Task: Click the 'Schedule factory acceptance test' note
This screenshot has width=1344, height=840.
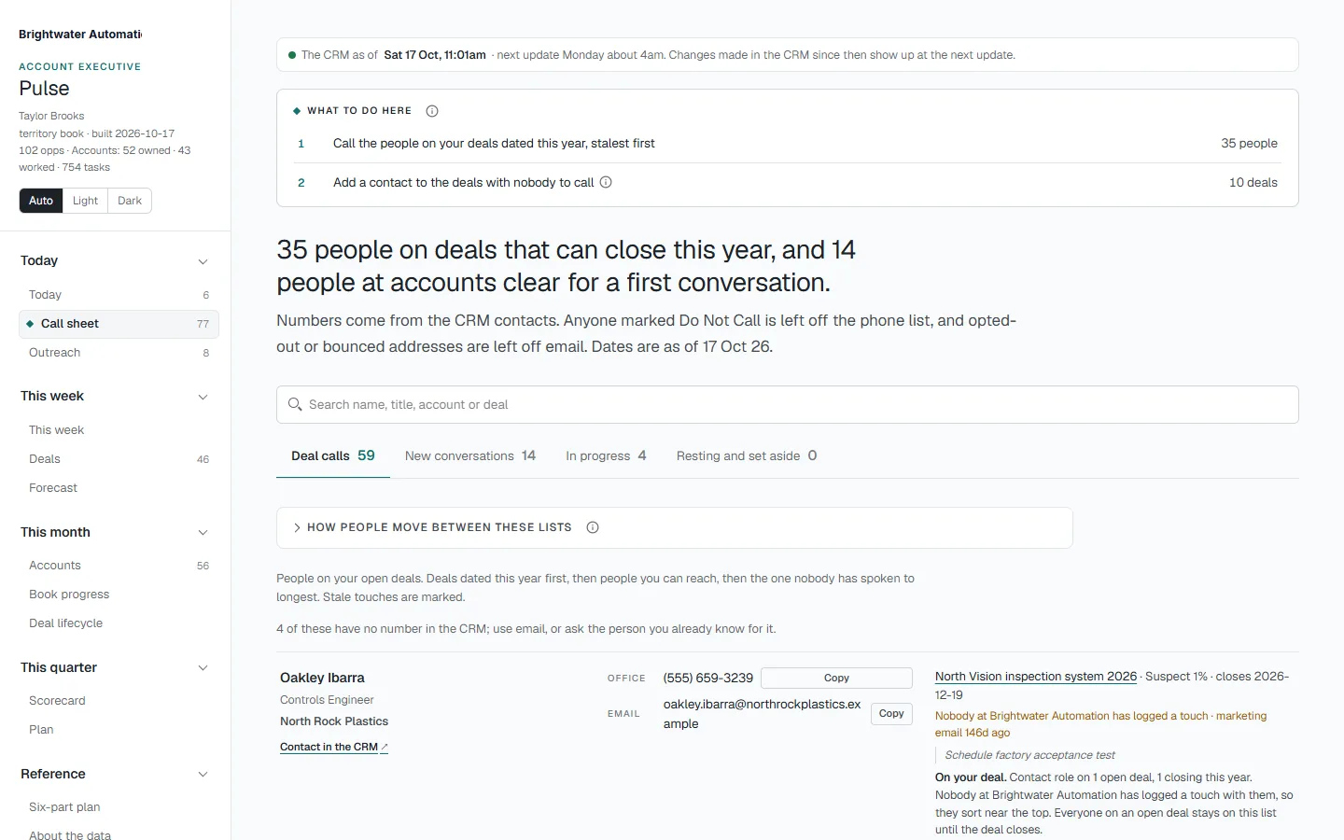Action: pos(1029,755)
